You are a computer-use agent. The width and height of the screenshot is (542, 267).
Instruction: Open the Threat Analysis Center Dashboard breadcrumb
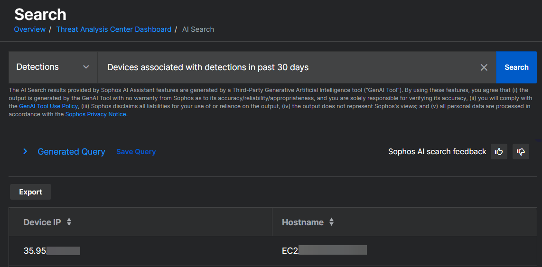[113, 29]
